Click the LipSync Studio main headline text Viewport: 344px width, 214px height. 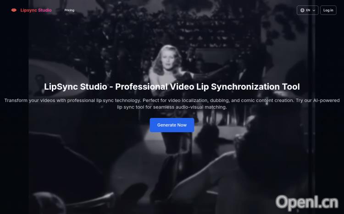point(172,86)
